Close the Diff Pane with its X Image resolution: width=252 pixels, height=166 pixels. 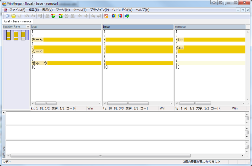pos(4,113)
